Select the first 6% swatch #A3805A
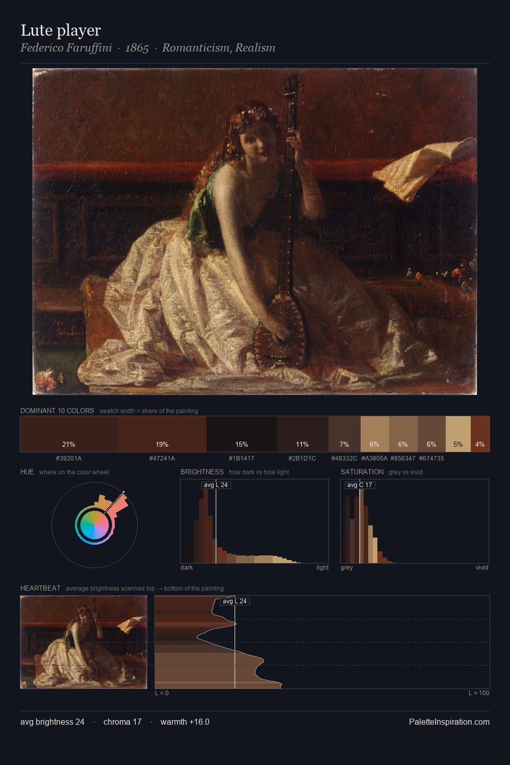The width and height of the screenshot is (510, 765). [375, 434]
